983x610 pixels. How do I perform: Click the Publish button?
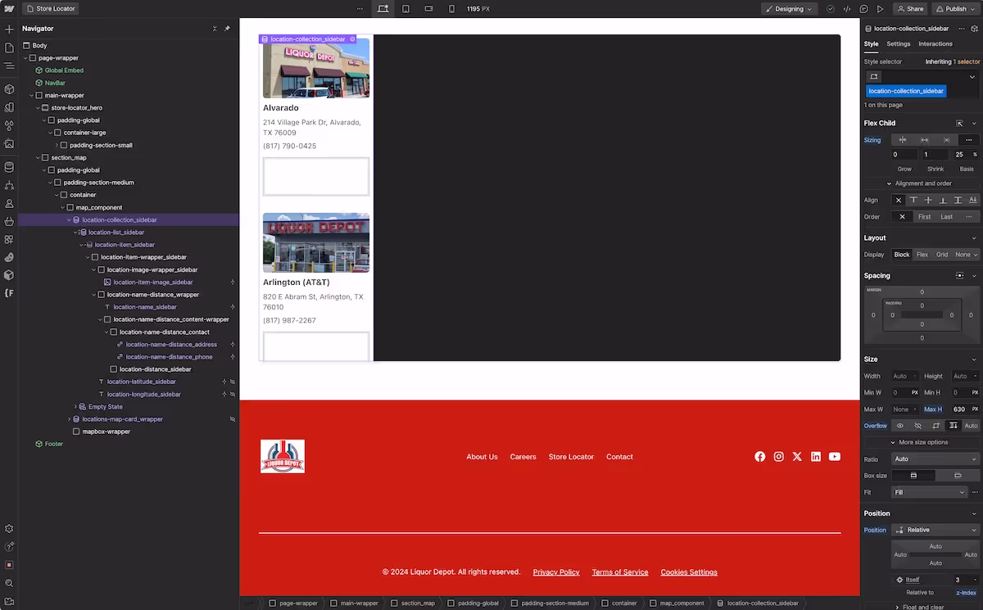pos(955,8)
